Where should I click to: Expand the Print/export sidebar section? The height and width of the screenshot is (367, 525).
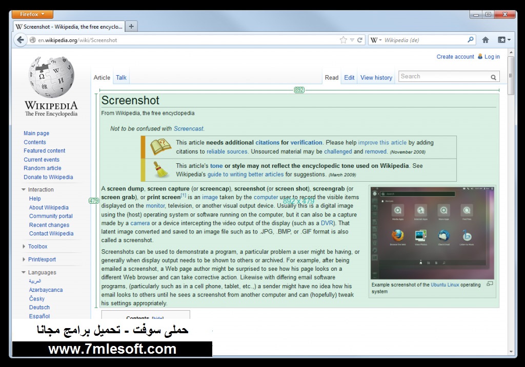point(24,260)
